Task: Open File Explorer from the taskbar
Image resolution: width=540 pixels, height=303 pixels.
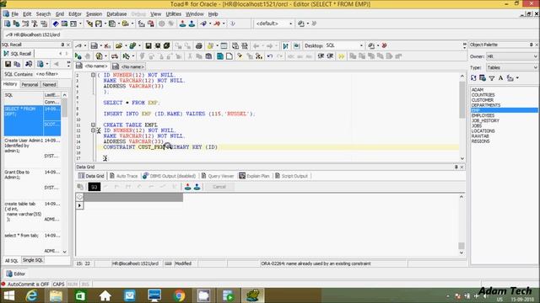Action: pos(56,295)
